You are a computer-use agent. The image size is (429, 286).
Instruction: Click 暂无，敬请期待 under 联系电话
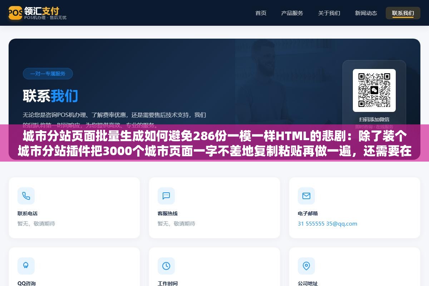pos(36,224)
